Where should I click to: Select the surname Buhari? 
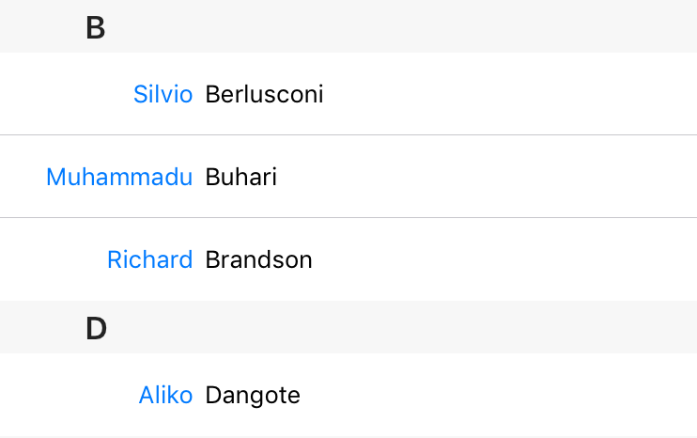pyautogui.click(x=240, y=177)
